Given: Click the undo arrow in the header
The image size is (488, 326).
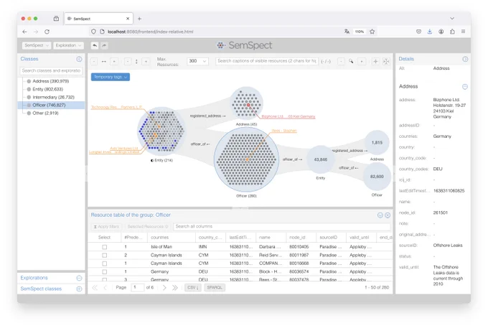Looking at the screenshot, I should 95,45.
